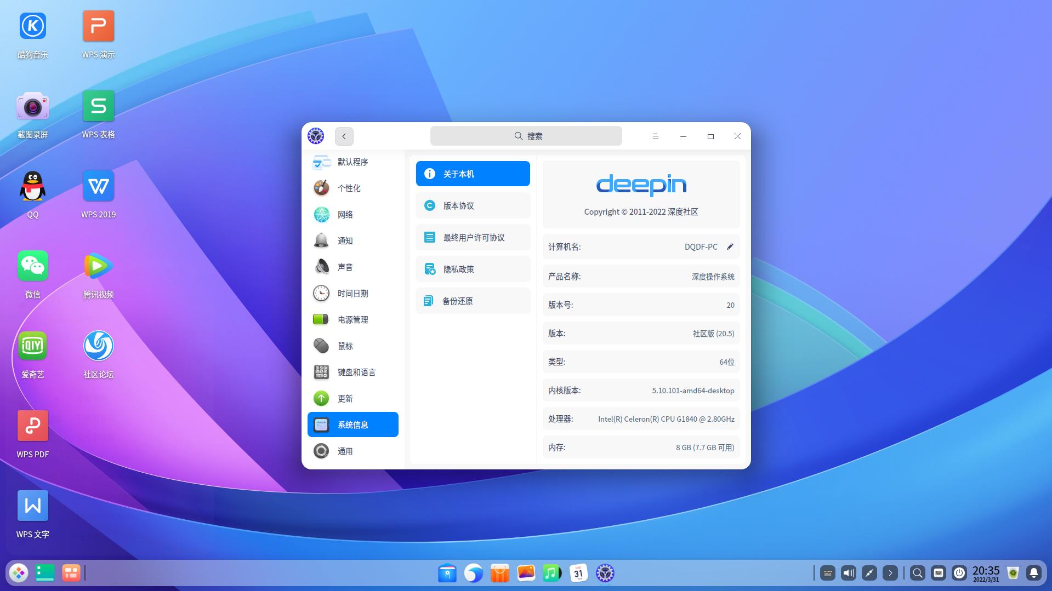Minimize the control center window
Image resolution: width=1052 pixels, height=591 pixels.
[x=683, y=136]
